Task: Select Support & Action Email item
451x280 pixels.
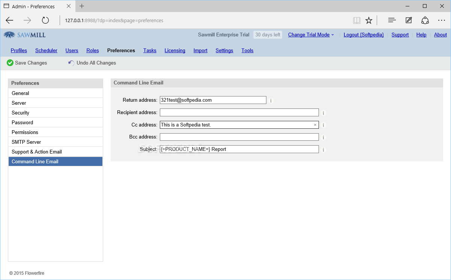Action: click(56, 152)
